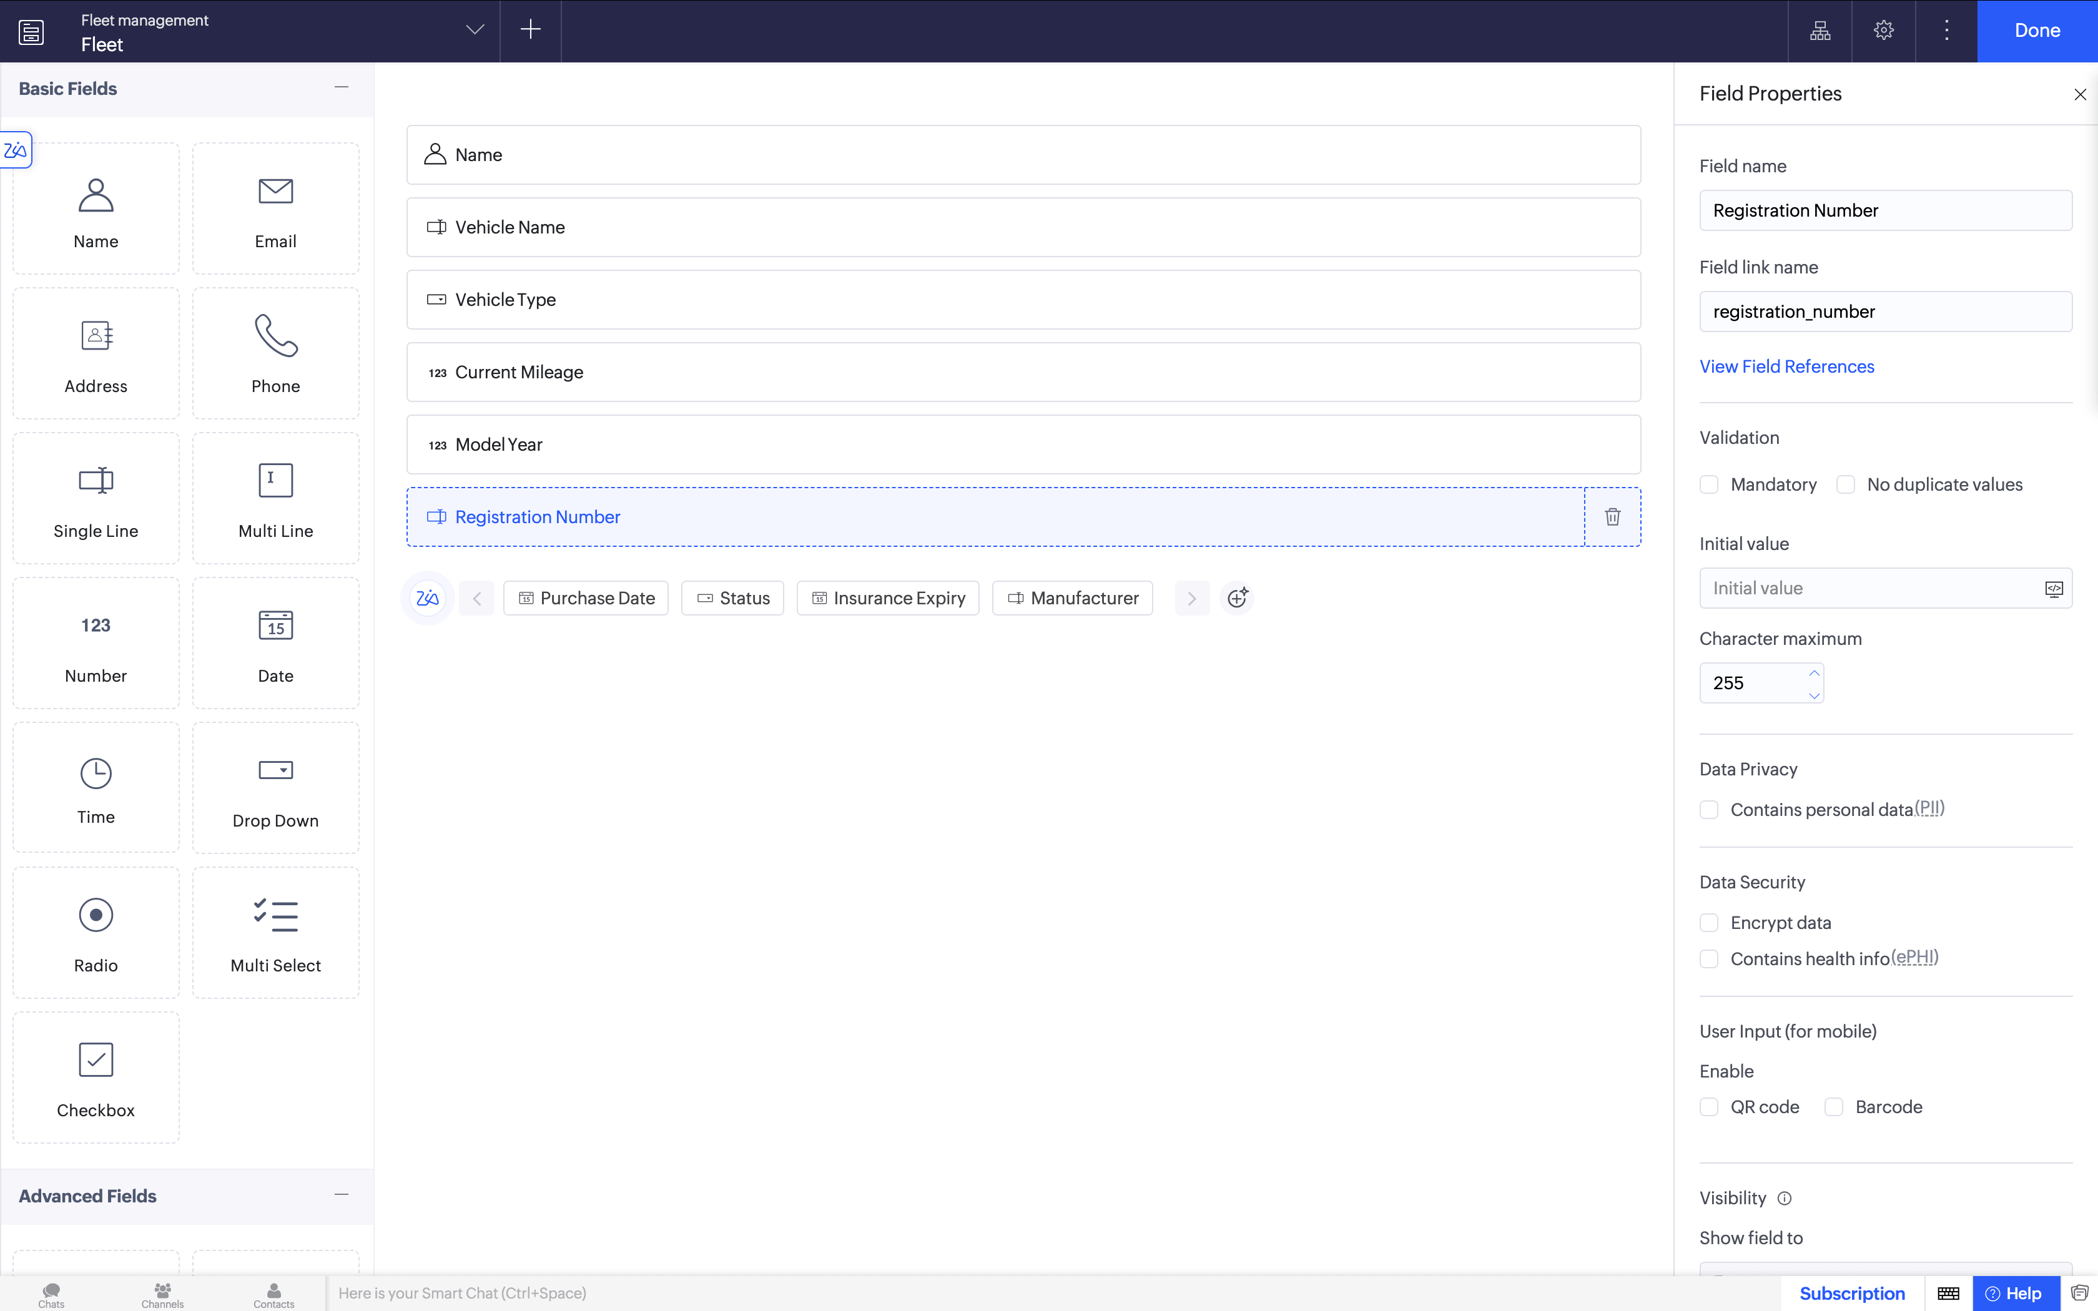The image size is (2098, 1311).
Task: Enable No duplicate values checkbox
Action: [x=1846, y=484]
